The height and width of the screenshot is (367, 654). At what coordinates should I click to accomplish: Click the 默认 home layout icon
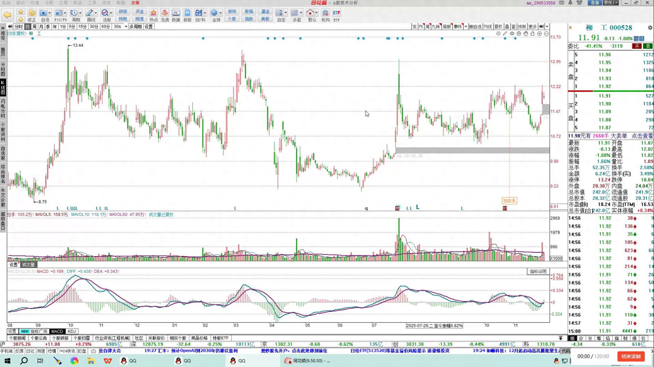(x=310, y=13)
